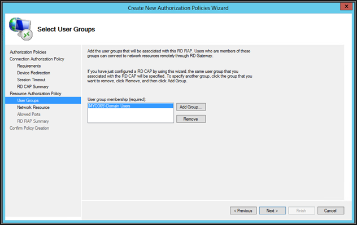357x225 pixels.
Task: Click the Allowed Ports step
Action: (29, 114)
